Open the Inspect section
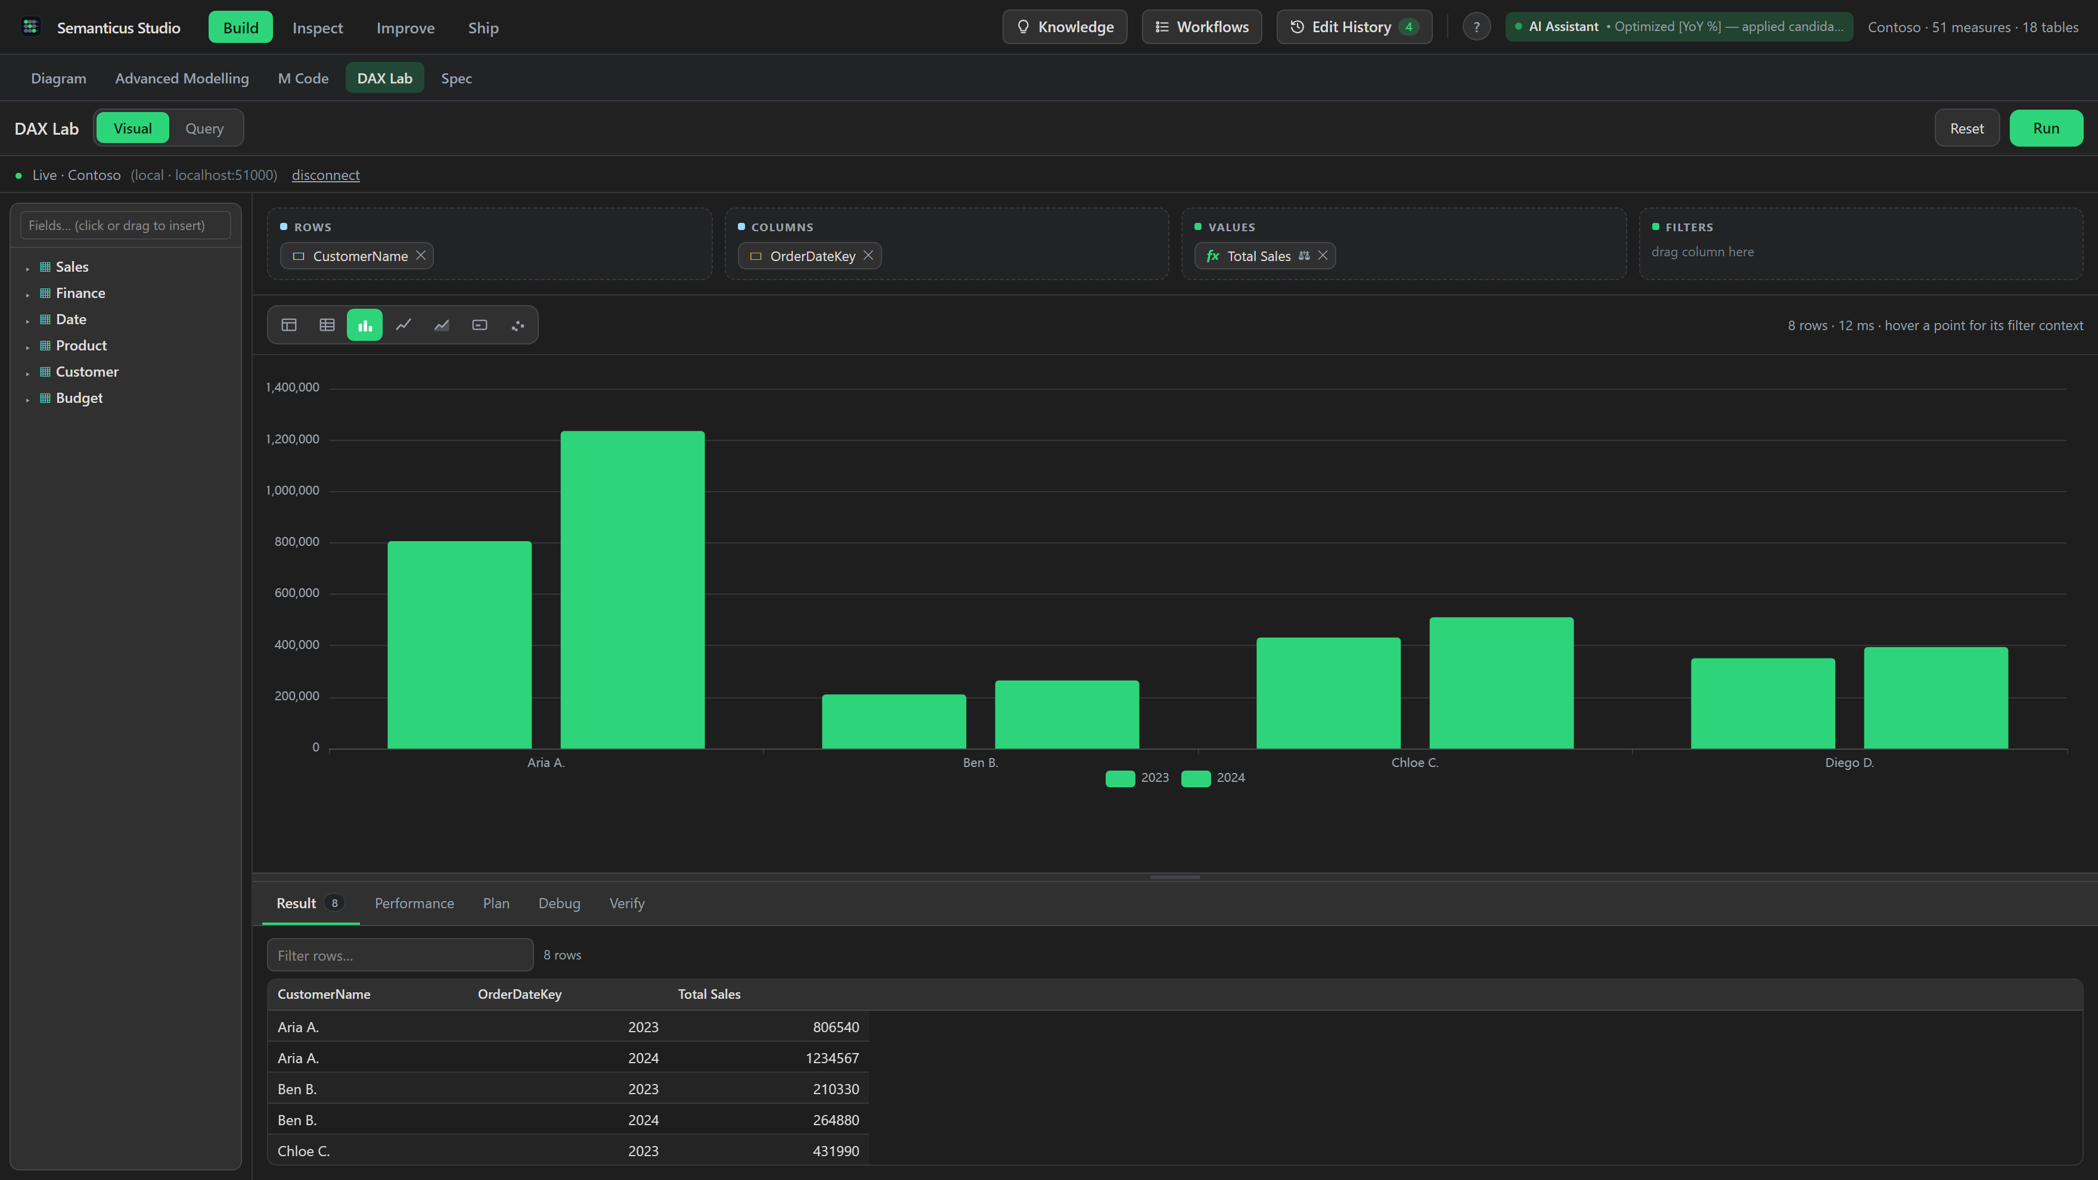 point(318,27)
